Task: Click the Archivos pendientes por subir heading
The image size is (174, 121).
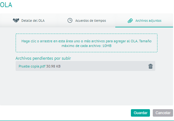Action: (x=43, y=58)
